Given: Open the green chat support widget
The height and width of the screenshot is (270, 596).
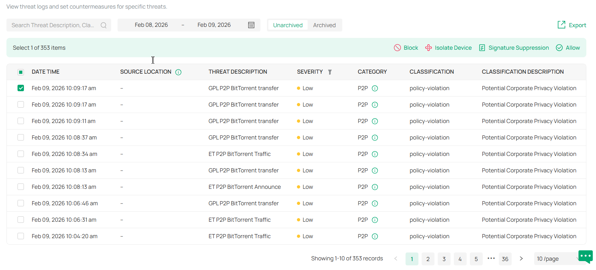Looking at the screenshot, I should click(585, 256).
